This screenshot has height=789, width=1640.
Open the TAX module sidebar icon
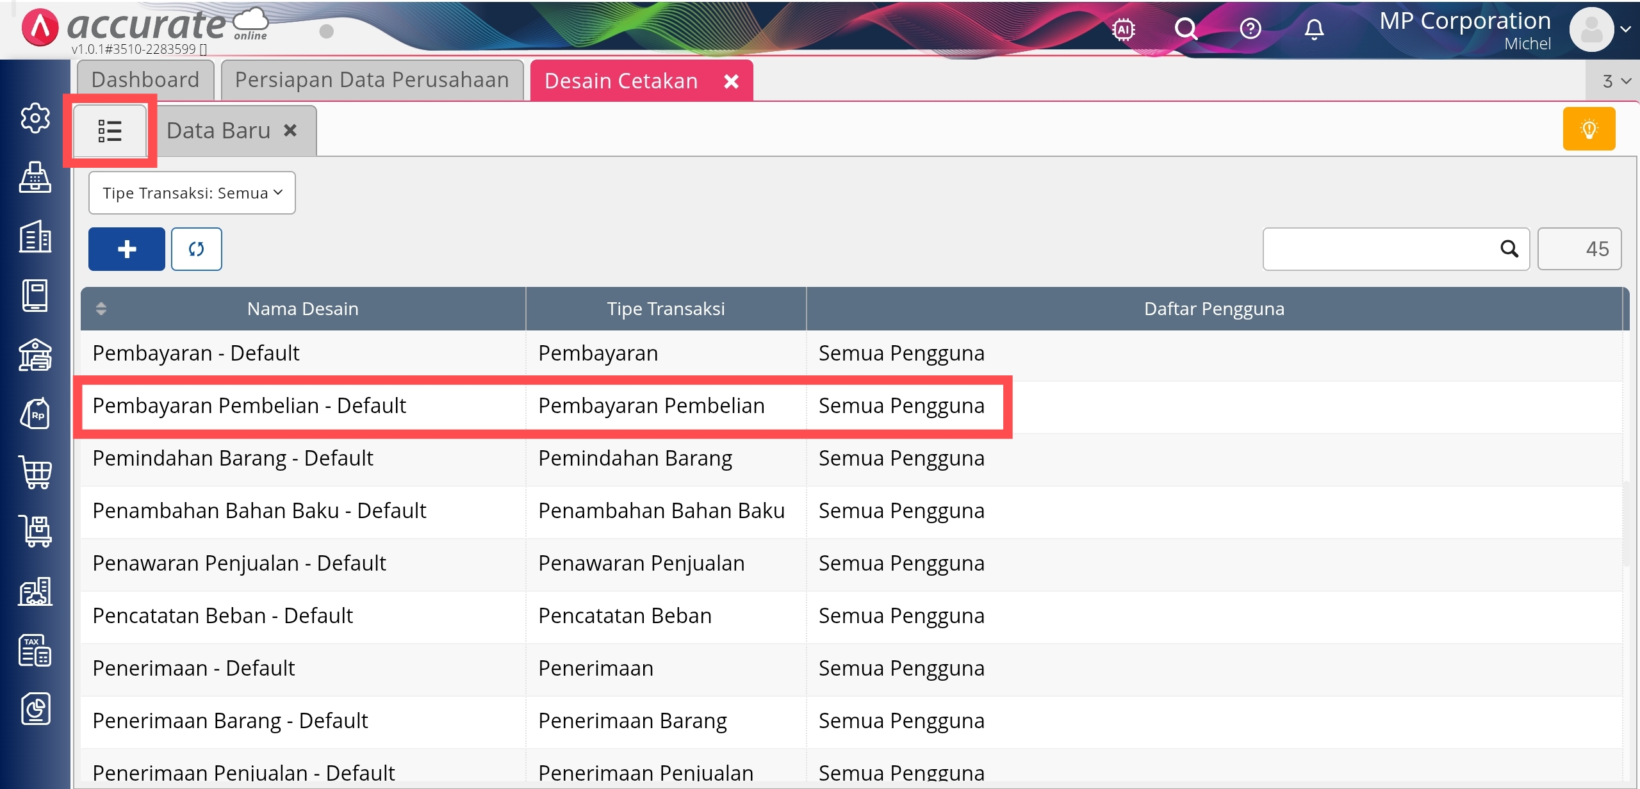35,651
